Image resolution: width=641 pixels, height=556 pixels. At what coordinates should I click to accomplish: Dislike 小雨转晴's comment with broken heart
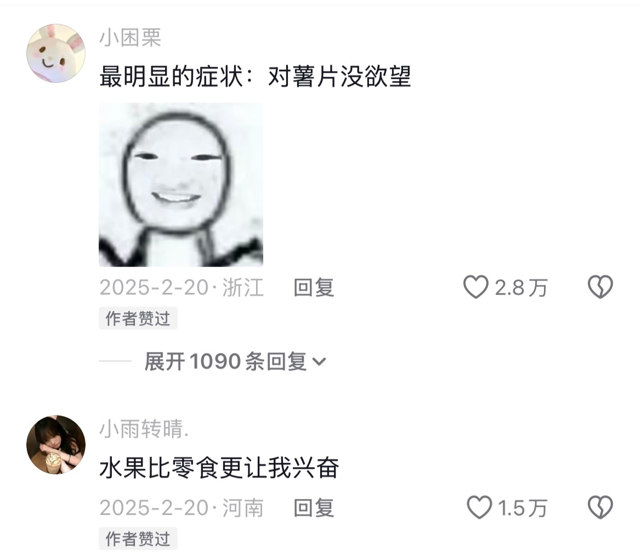[600, 507]
